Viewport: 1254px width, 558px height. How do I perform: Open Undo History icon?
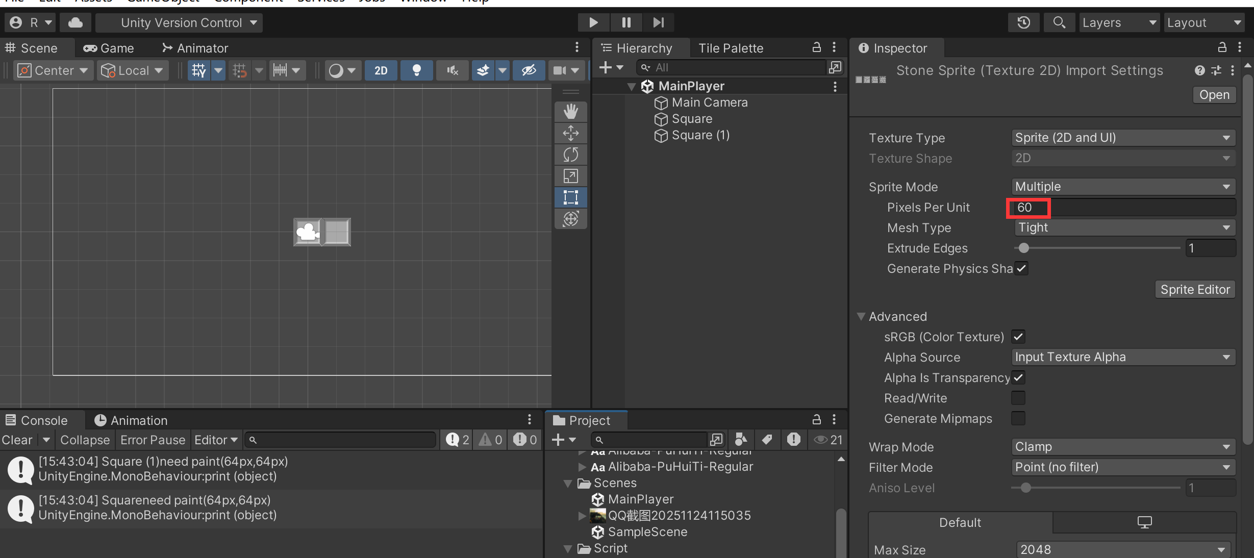pyautogui.click(x=1023, y=22)
